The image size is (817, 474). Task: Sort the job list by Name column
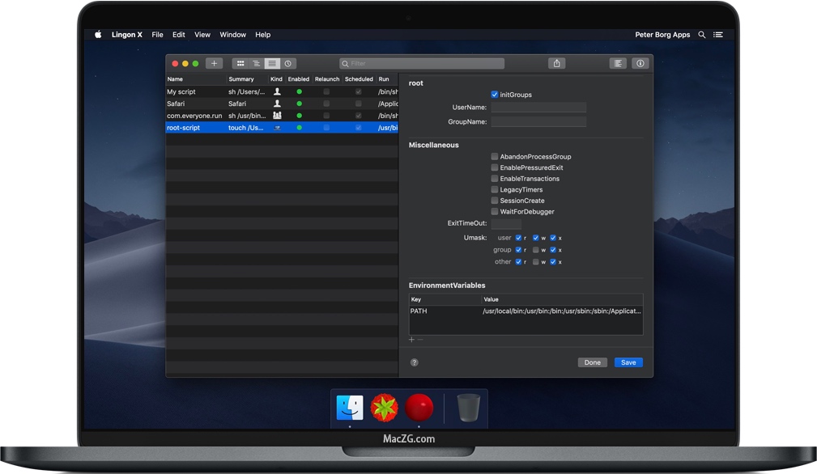(195, 79)
